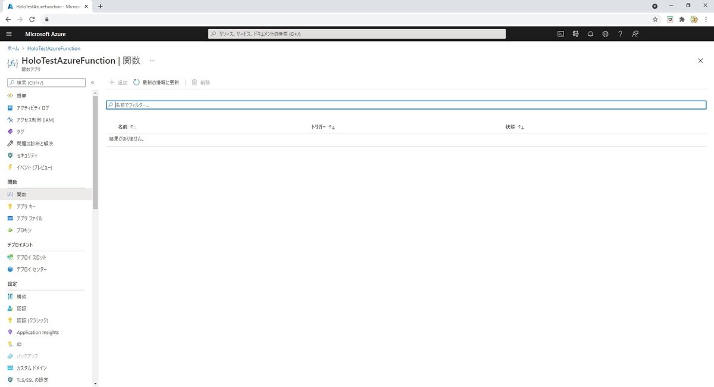Select the HoloTestAzureFunction browser tab

click(46, 6)
